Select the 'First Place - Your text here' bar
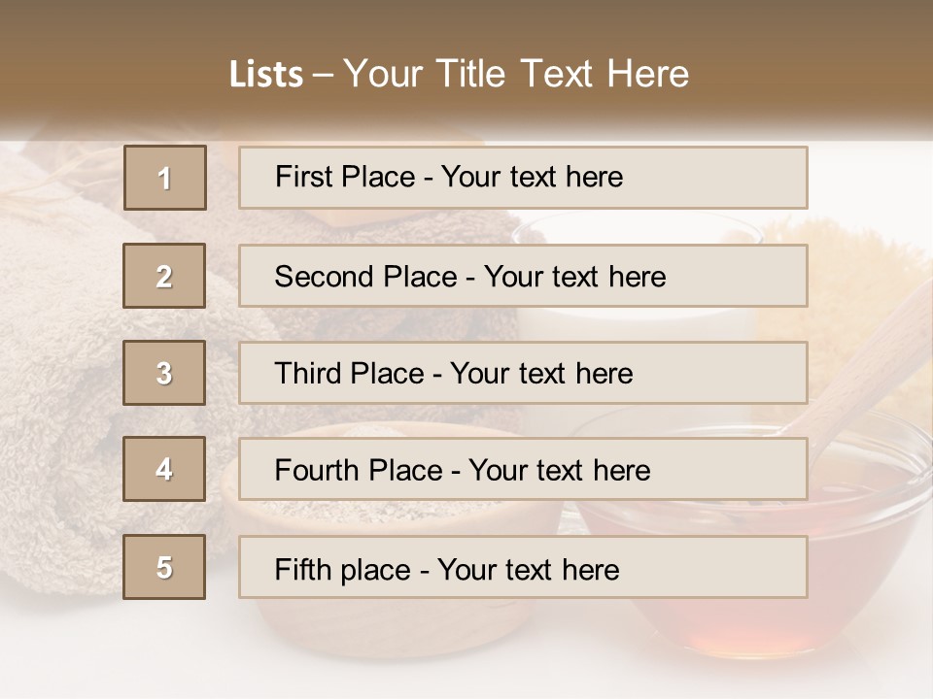Viewport: 933px width, 699px height. pyautogui.click(x=523, y=178)
